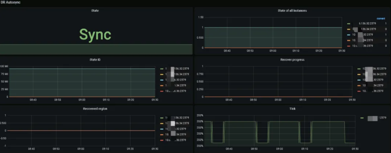Click the green Sync stat value

point(95,35)
